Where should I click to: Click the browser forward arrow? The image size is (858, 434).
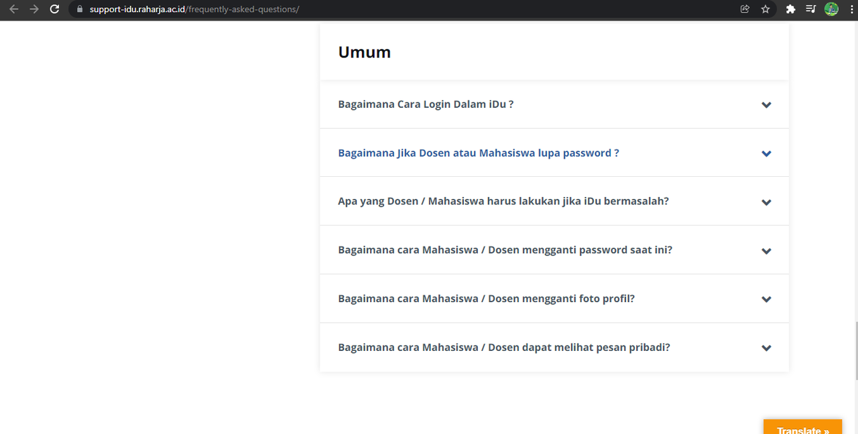pyautogui.click(x=34, y=9)
